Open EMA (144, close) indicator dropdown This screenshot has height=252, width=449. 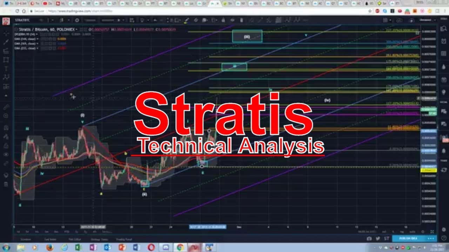[37, 39]
